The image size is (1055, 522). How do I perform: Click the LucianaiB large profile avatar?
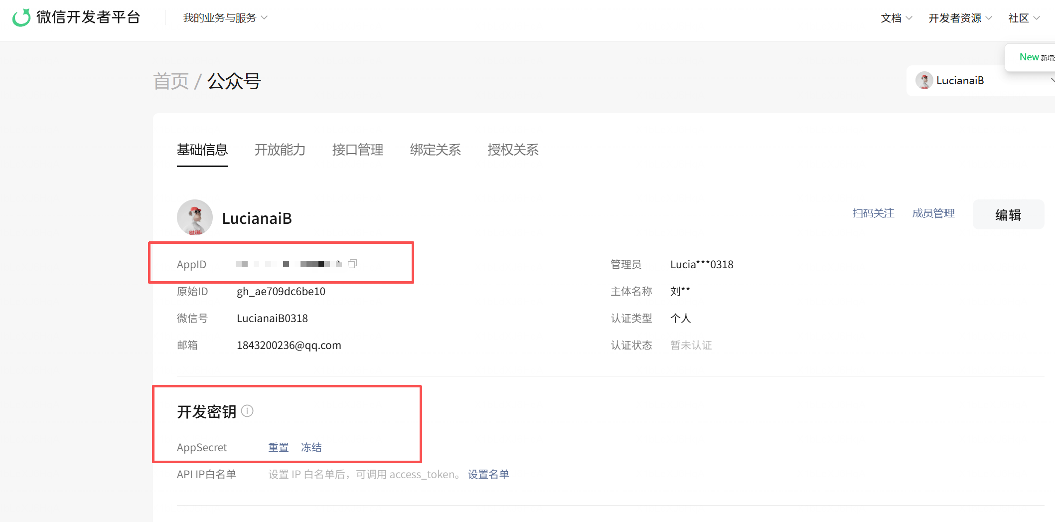(x=195, y=217)
